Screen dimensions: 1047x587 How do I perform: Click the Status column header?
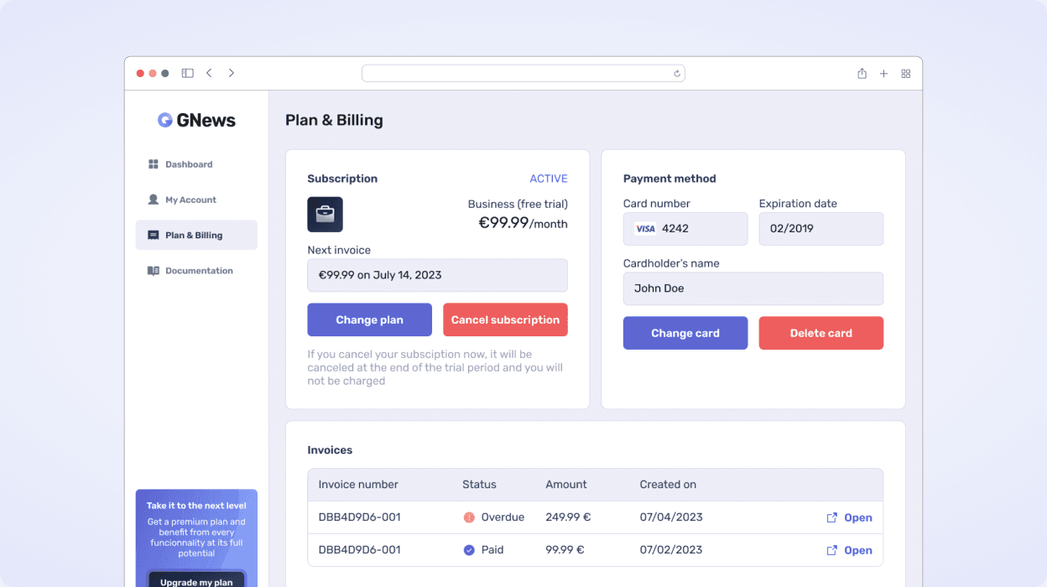pos(479,485)
